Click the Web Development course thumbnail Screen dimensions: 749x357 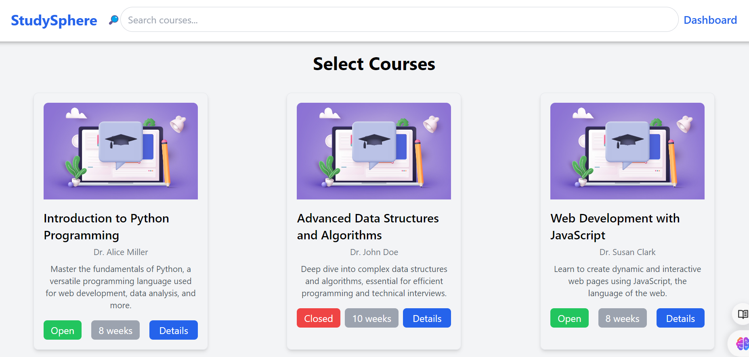pyautogui.click(x=627, y=151)
